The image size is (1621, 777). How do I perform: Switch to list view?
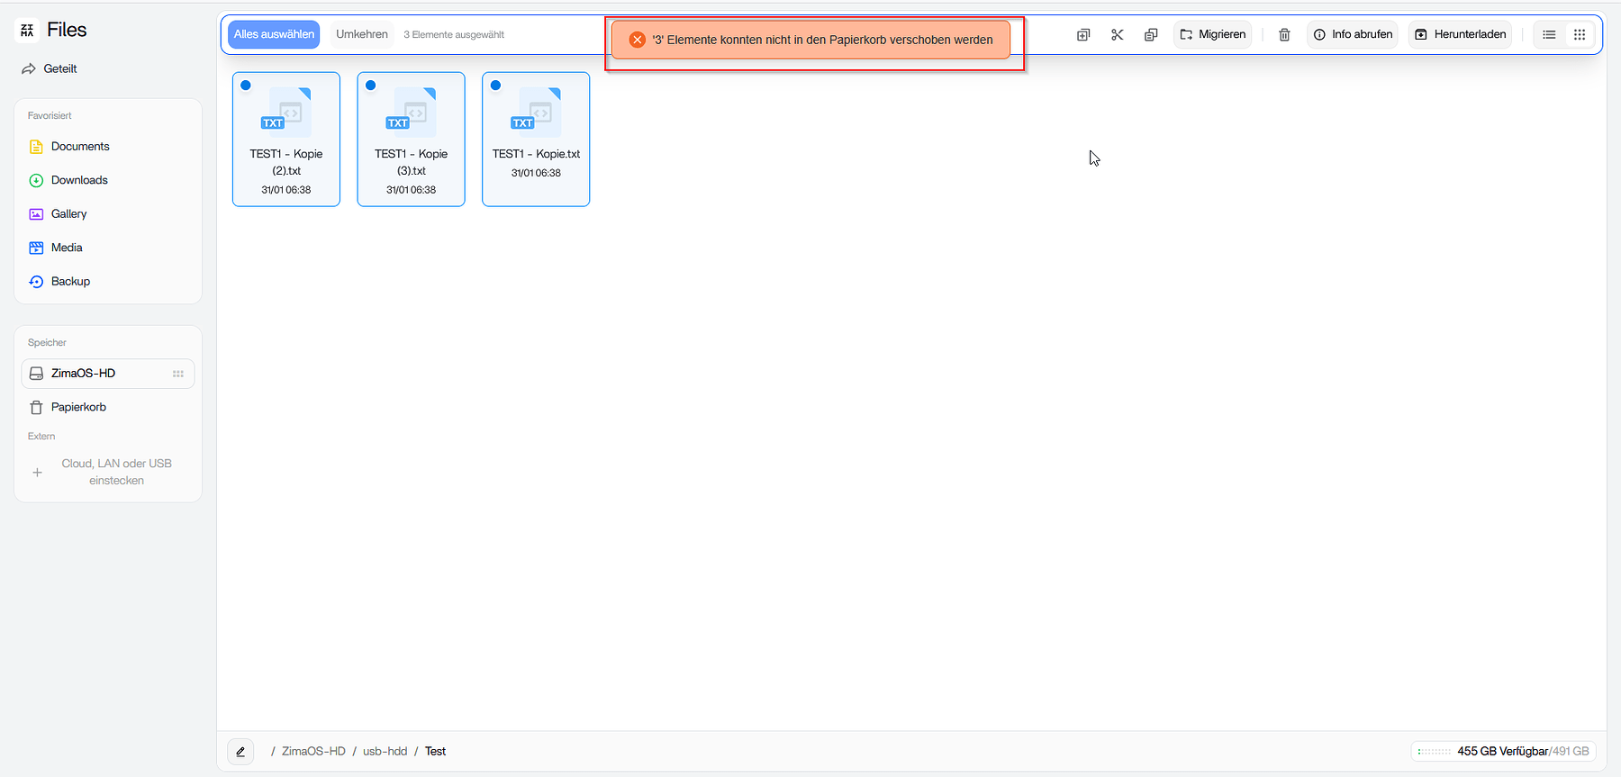[1549, 34]
